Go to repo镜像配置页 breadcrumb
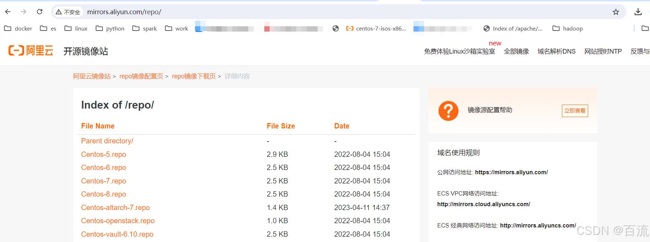This screenshot has height=242, width=650. (141, 76)
